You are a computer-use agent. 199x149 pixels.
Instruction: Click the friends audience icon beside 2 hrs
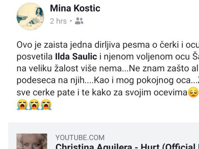pyautogui.click(x=79, y=21)
